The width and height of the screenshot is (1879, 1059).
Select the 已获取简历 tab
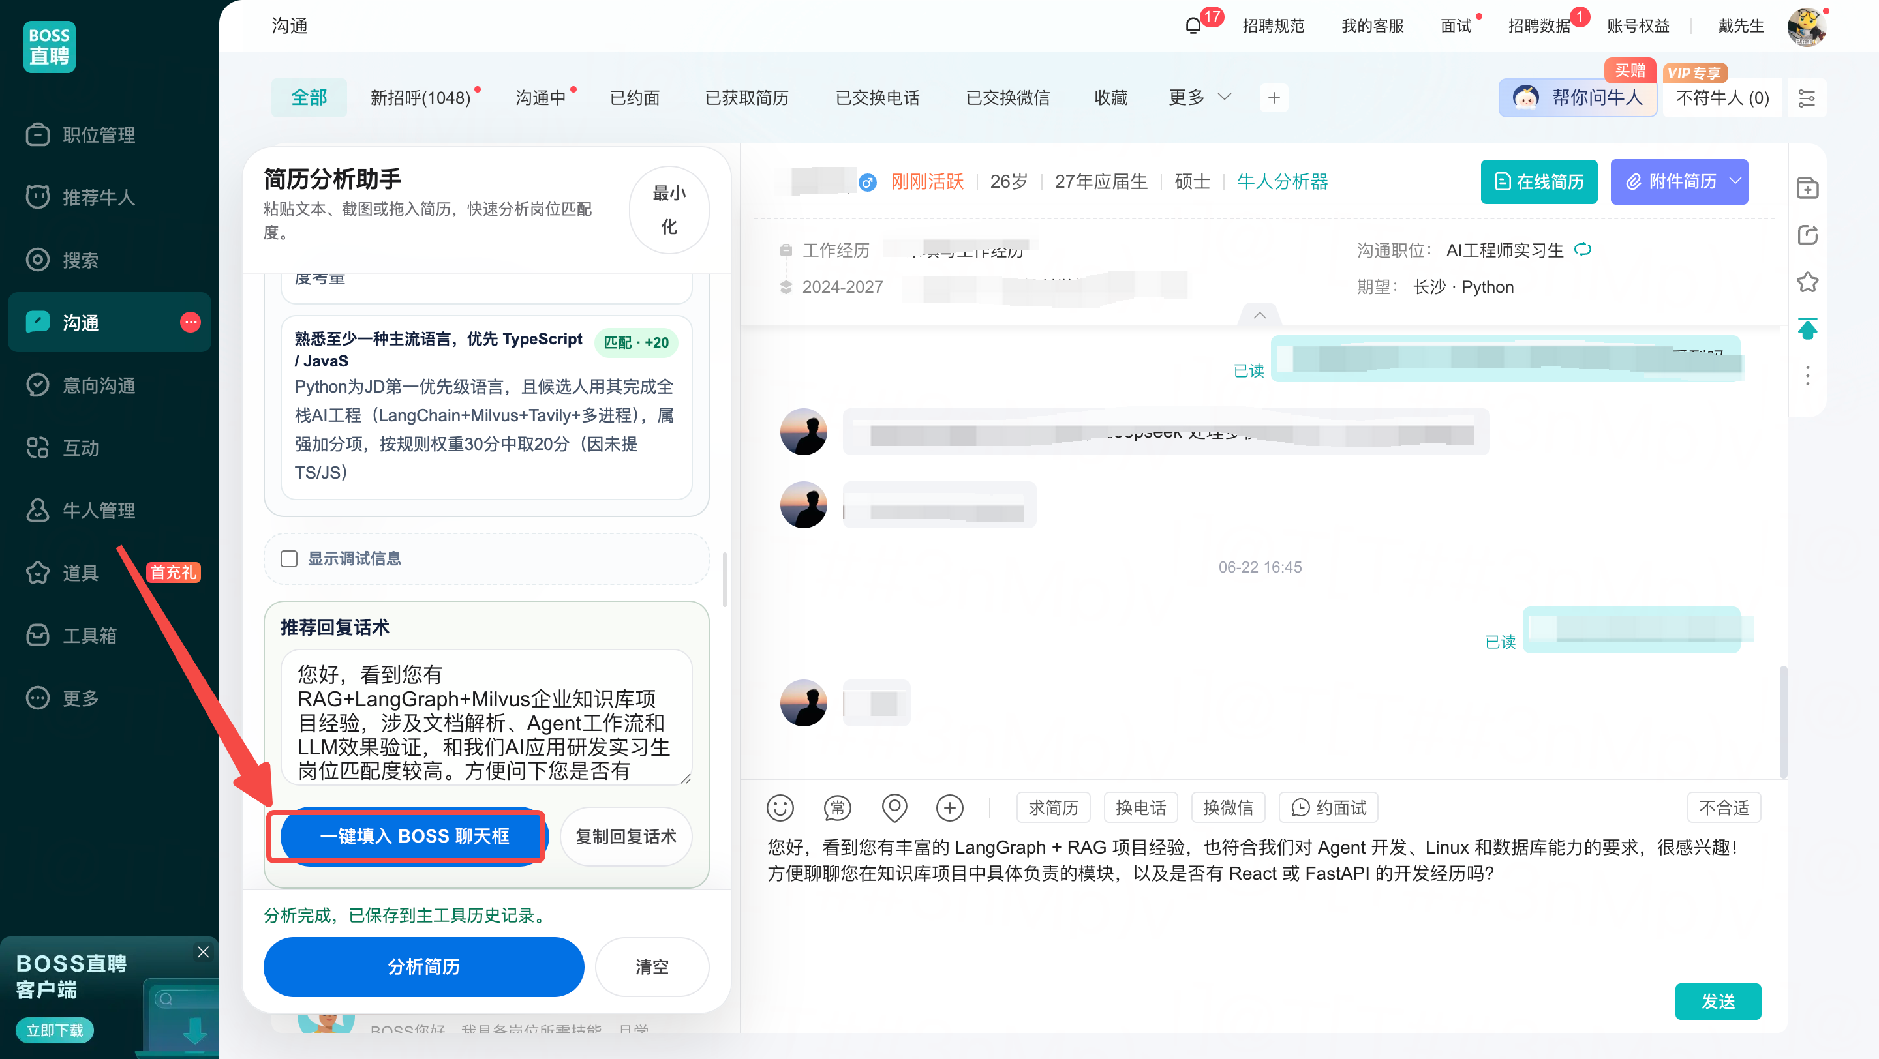(x=747, y=98)
